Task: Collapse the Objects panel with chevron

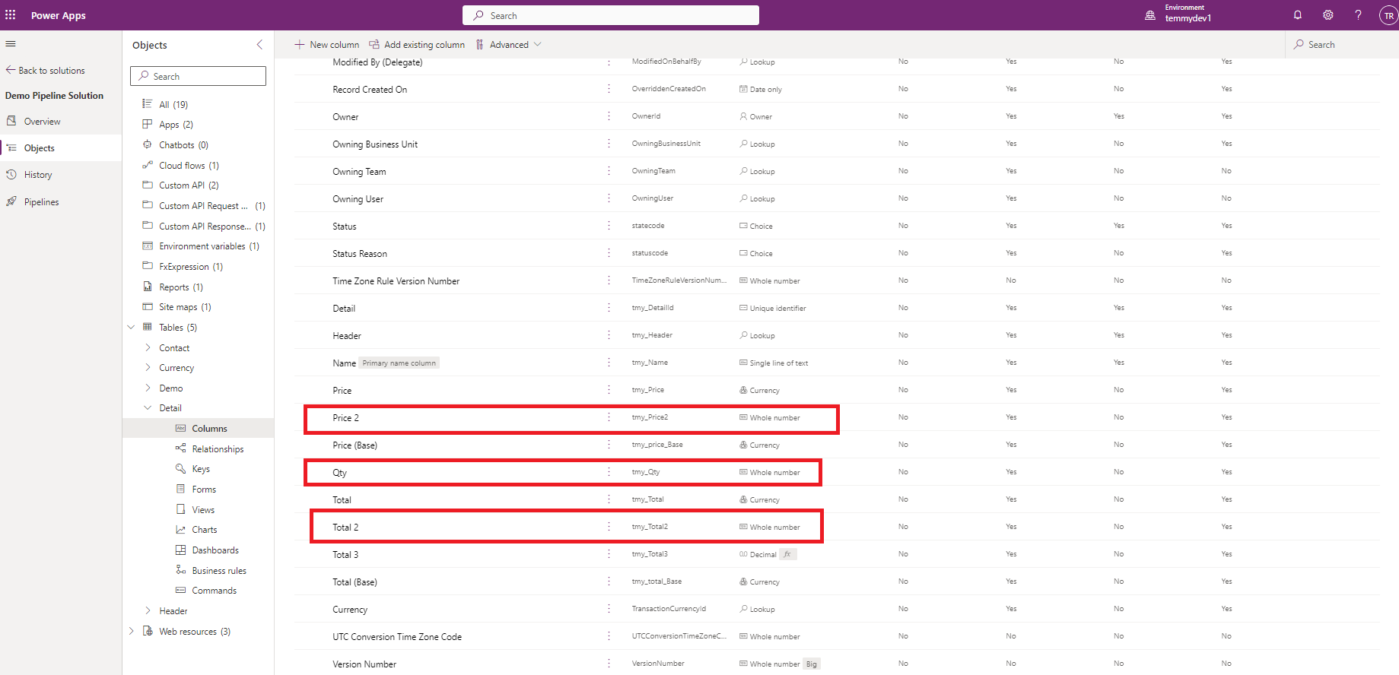Action: [259, 45]
